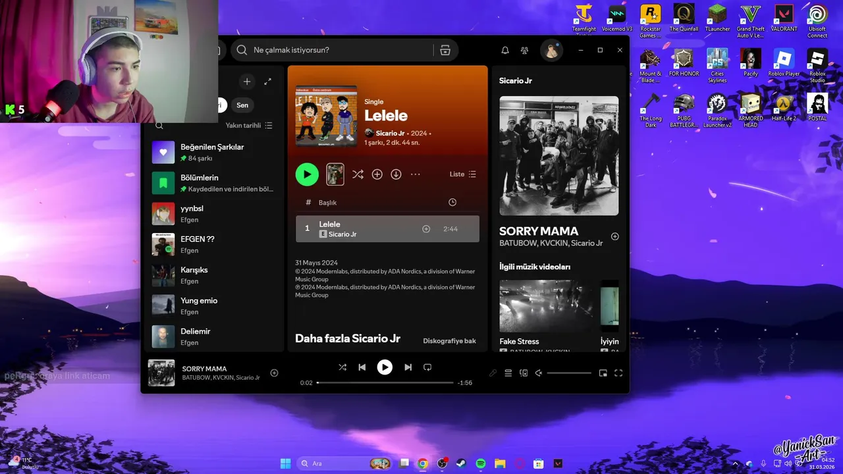The height and width of the screenshot is (474, 843).
Task: Click the Browse icon in search bar
Action: point(445,50)
